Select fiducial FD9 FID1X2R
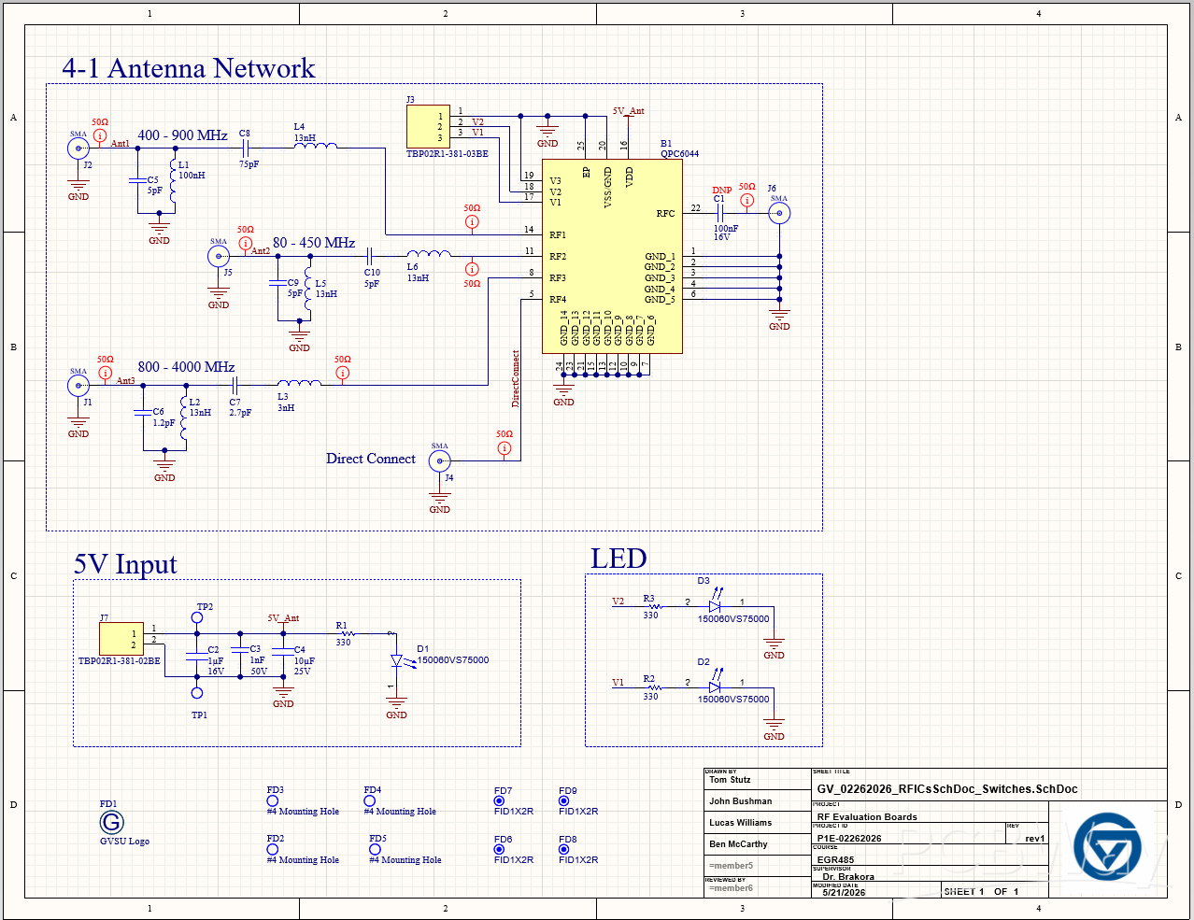Screen dimensions: 1194x920 pos(564,800)
